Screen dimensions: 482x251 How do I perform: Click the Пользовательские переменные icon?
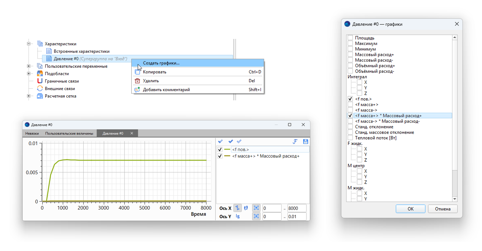click(x=40, y=66)
